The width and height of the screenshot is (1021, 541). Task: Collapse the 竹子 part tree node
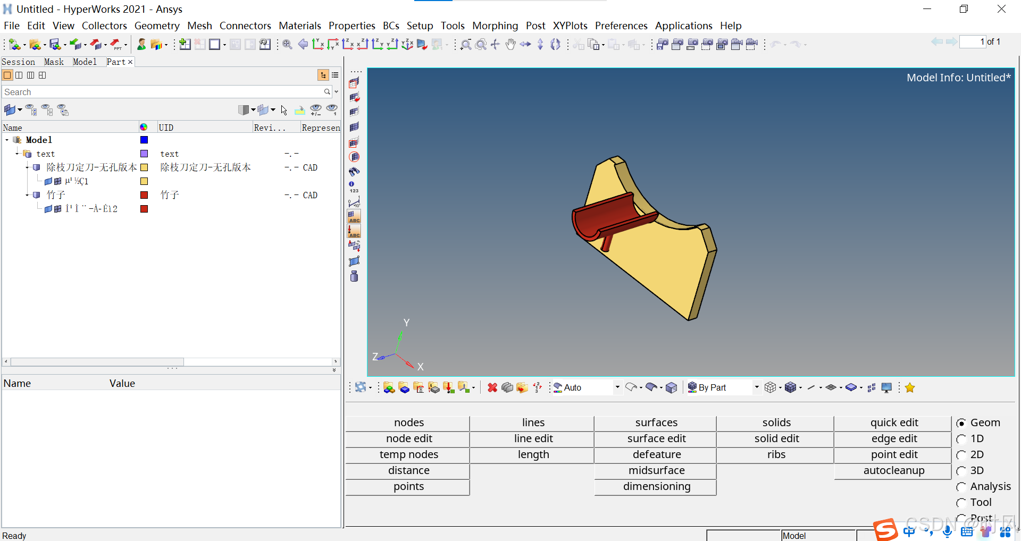[x=27, y=195]
